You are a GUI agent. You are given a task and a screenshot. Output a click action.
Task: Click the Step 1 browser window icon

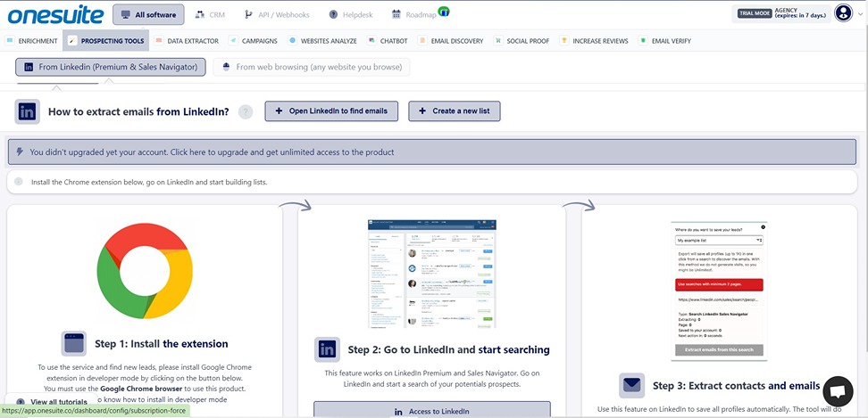click(73, 343)
